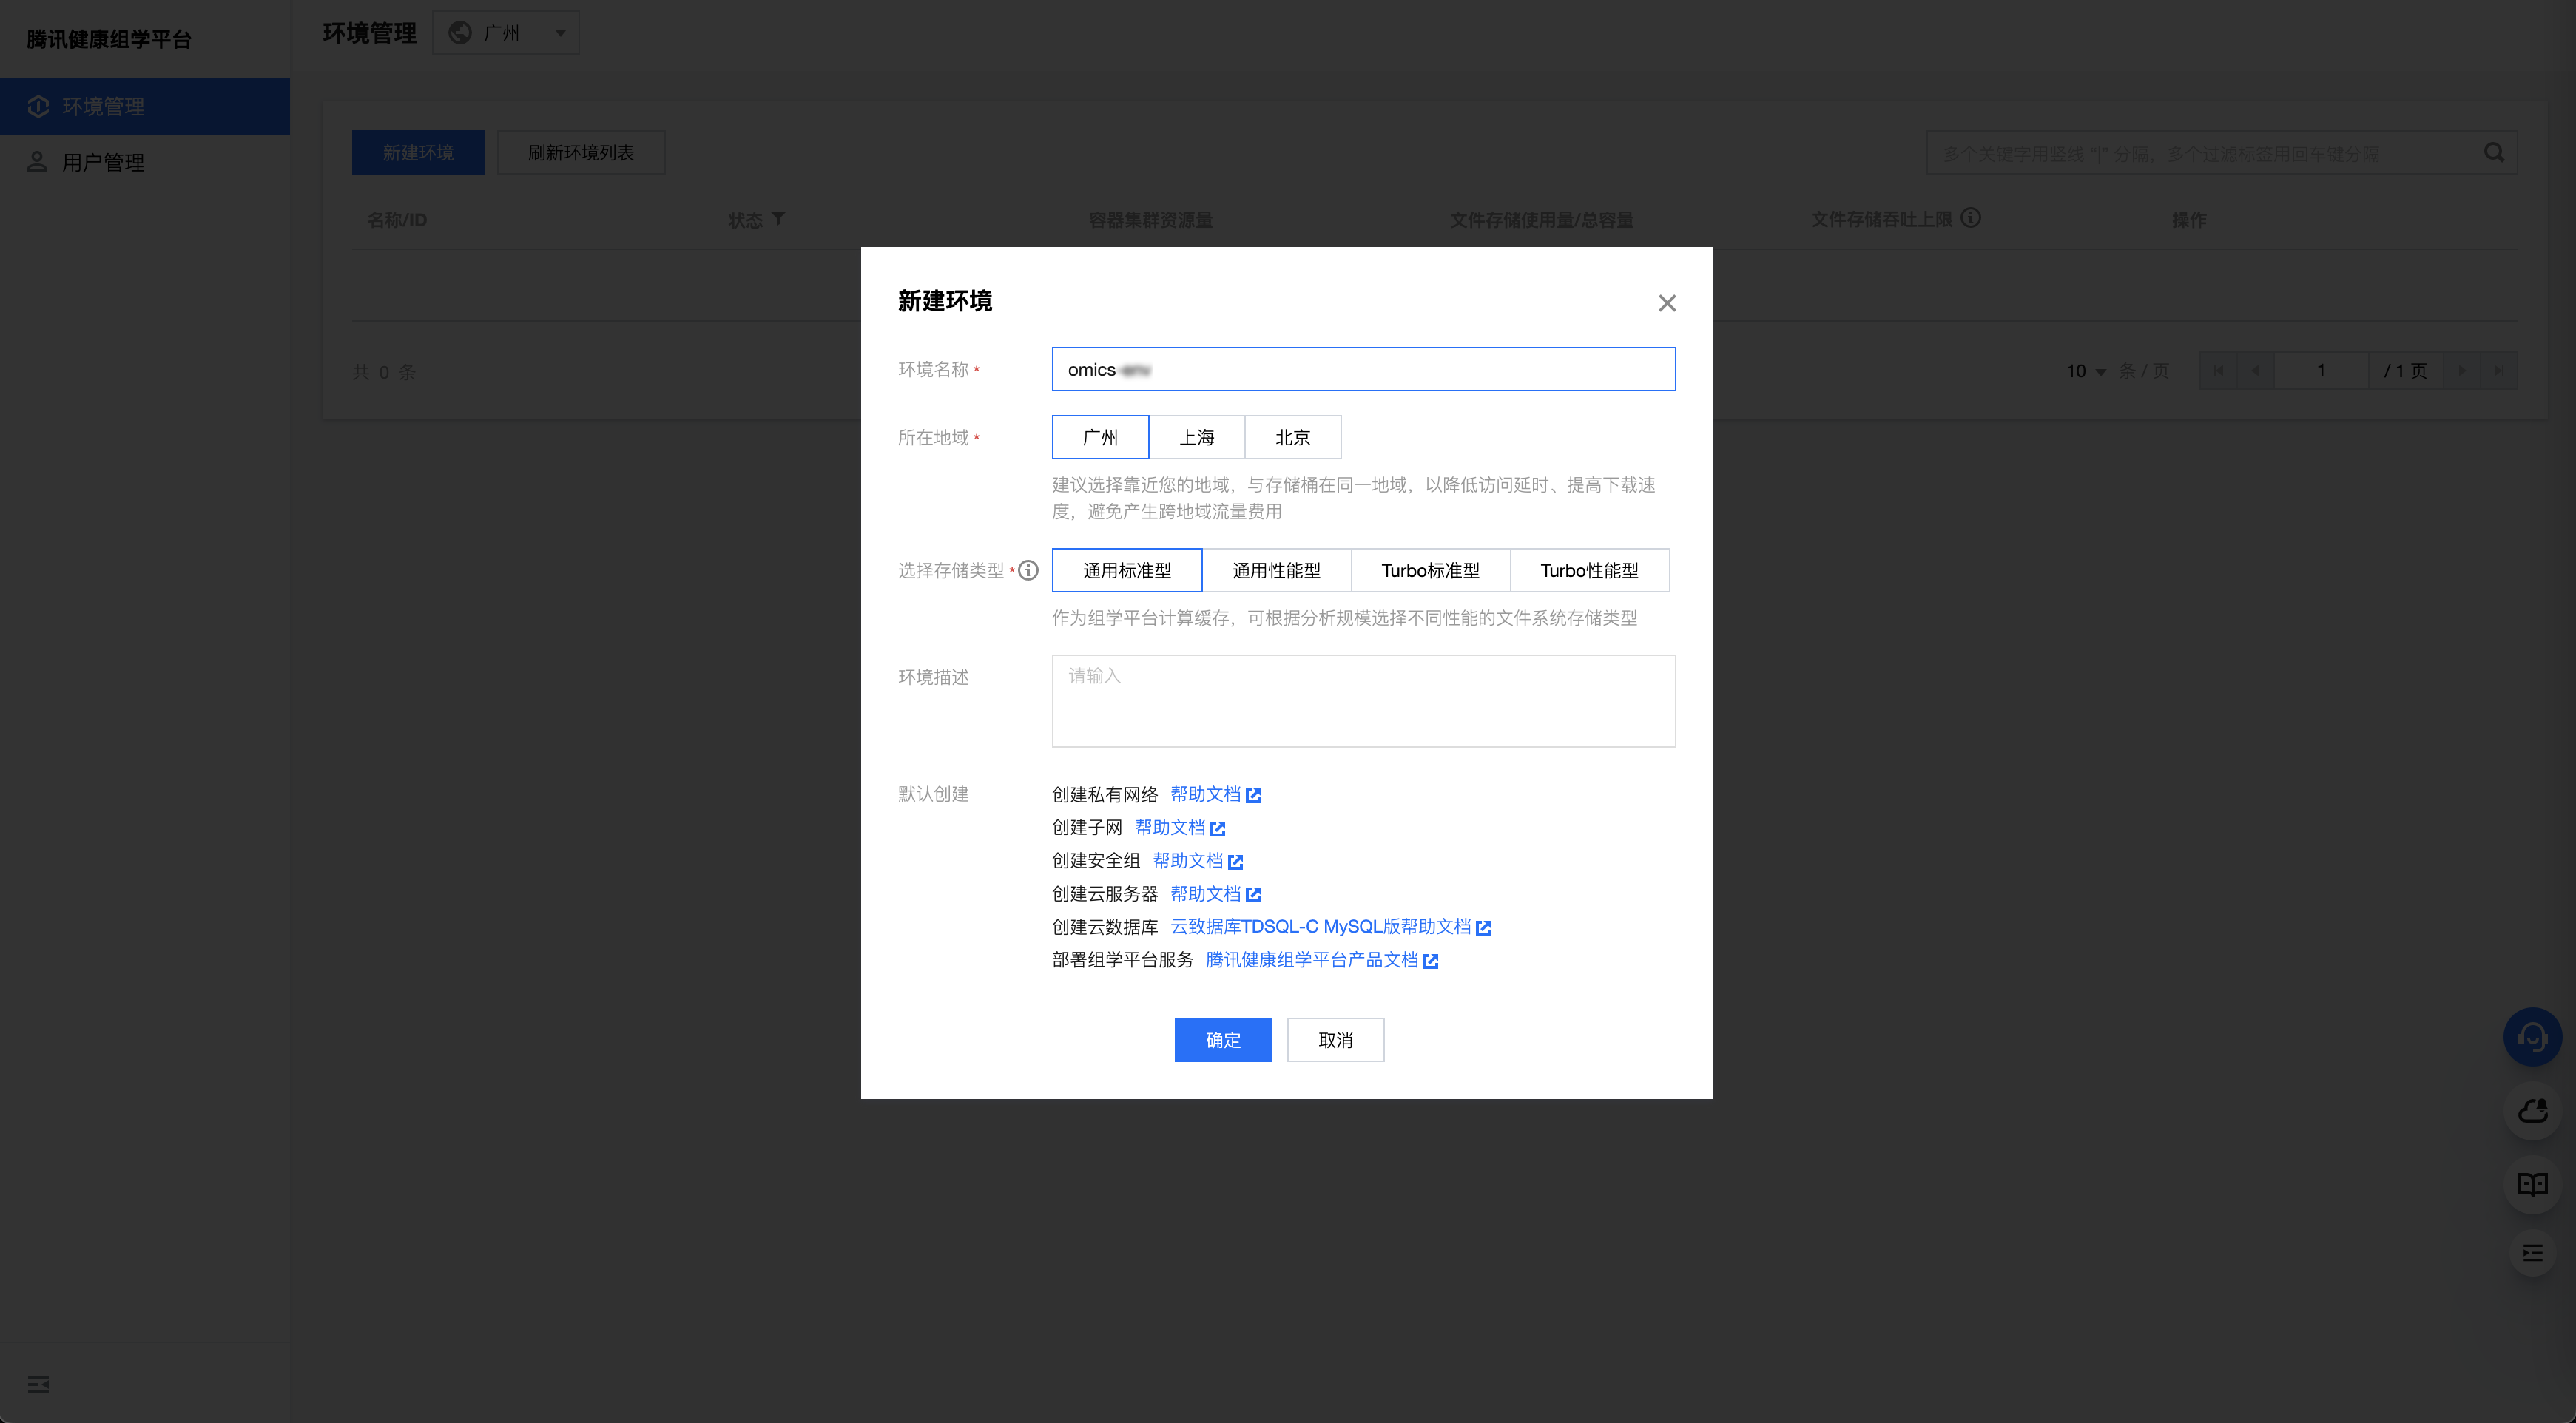This screenshot has height=1423, width=2576.
Task: Go to previous page pagination icon
Action: click(x=2255, y=371)
